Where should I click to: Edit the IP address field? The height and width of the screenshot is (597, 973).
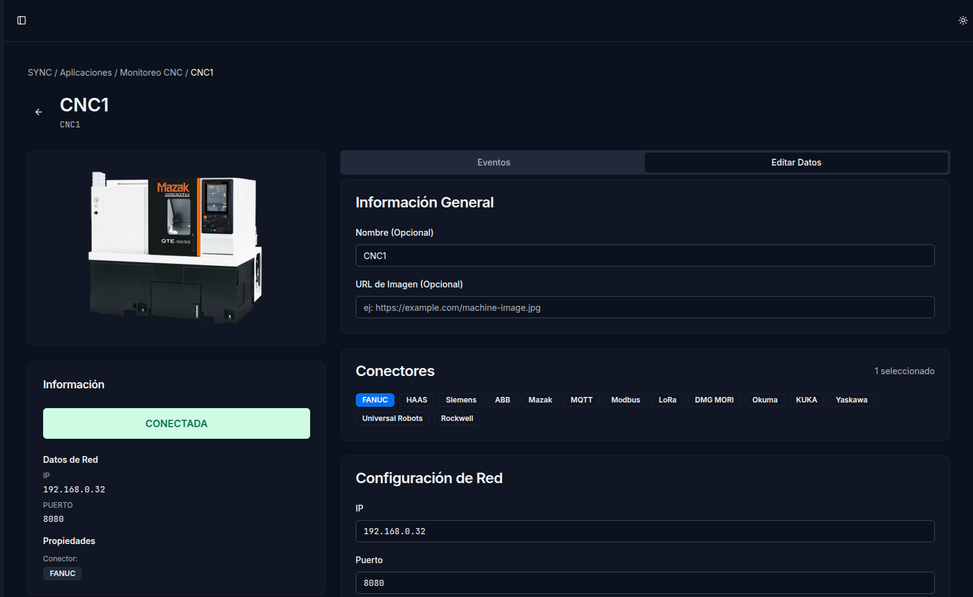tap(644, 531)
